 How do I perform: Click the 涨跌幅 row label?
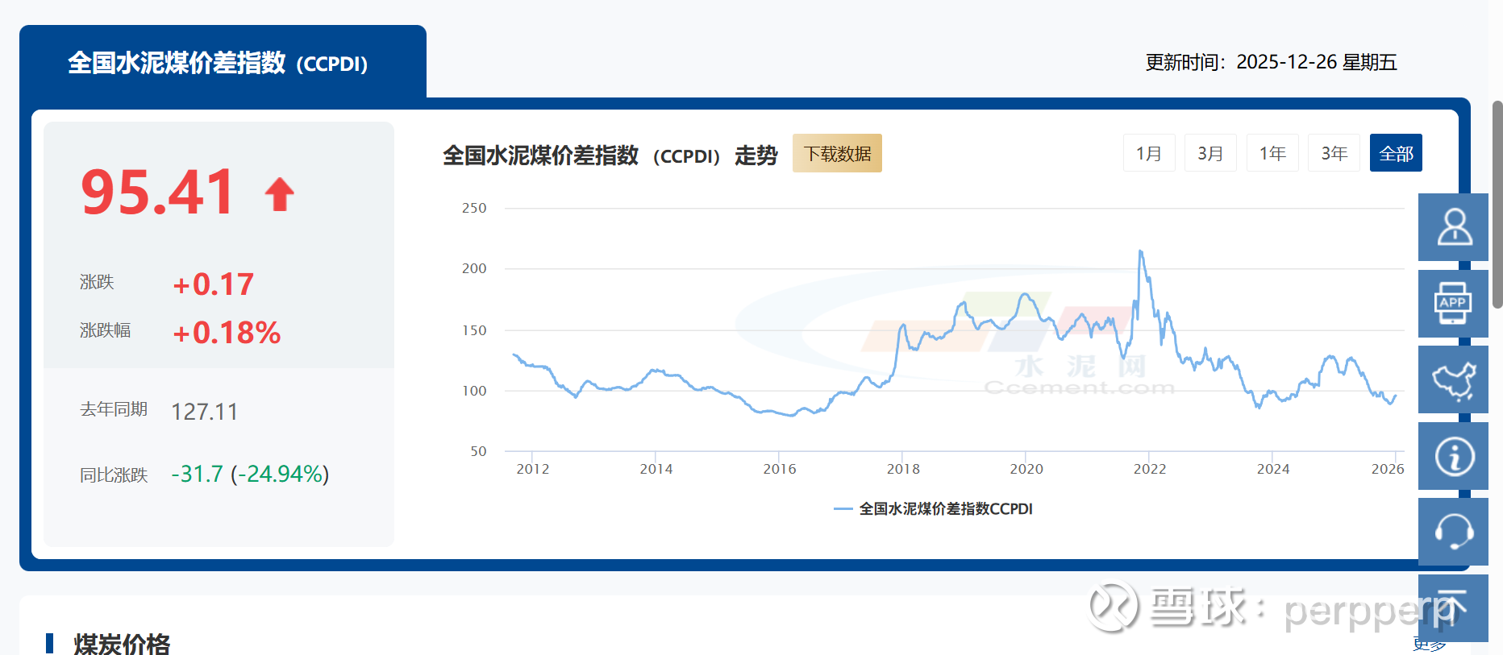105,330
